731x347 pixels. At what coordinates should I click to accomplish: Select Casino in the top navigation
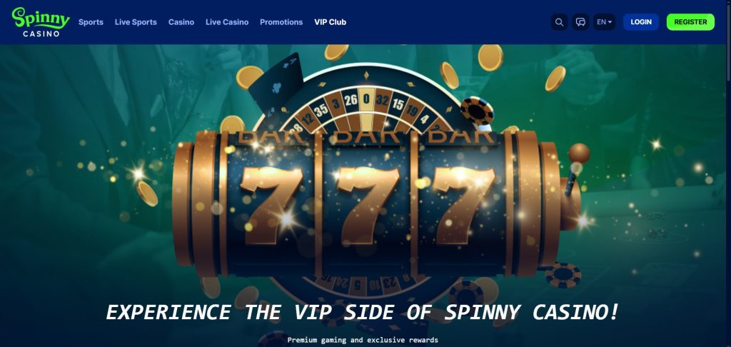pyautogui.click(x=181, y=22)
